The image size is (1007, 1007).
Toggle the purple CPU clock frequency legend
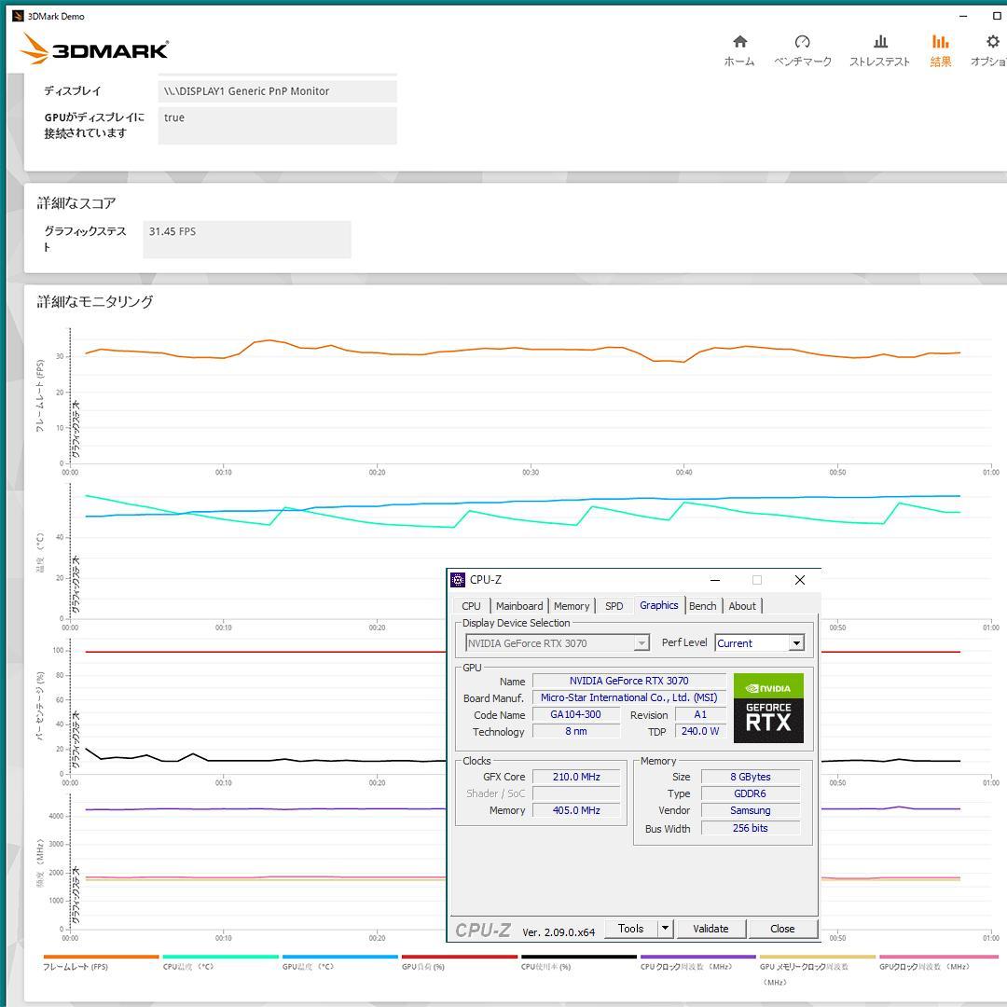click(698, 961)
